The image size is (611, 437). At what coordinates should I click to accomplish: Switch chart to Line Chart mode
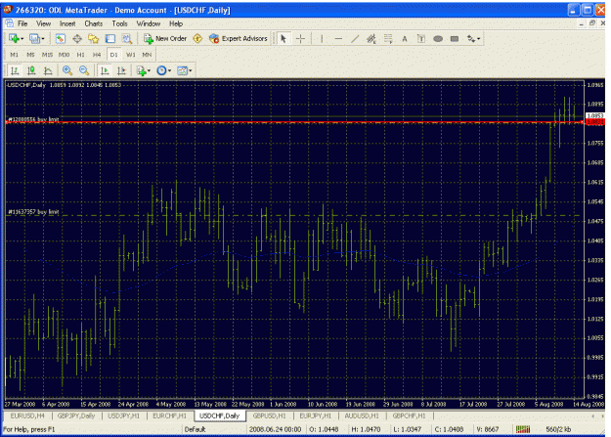[x=48, y=70]
